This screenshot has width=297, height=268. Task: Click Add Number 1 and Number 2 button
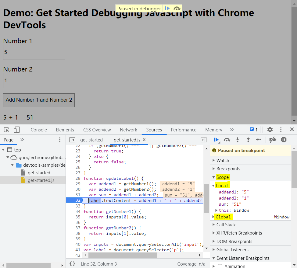(39, 100)
